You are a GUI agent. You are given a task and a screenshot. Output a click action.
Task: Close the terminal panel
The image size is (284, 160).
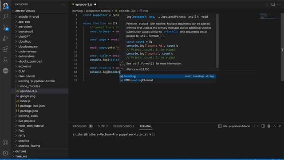pyautogui.click(x=280, y=126)
